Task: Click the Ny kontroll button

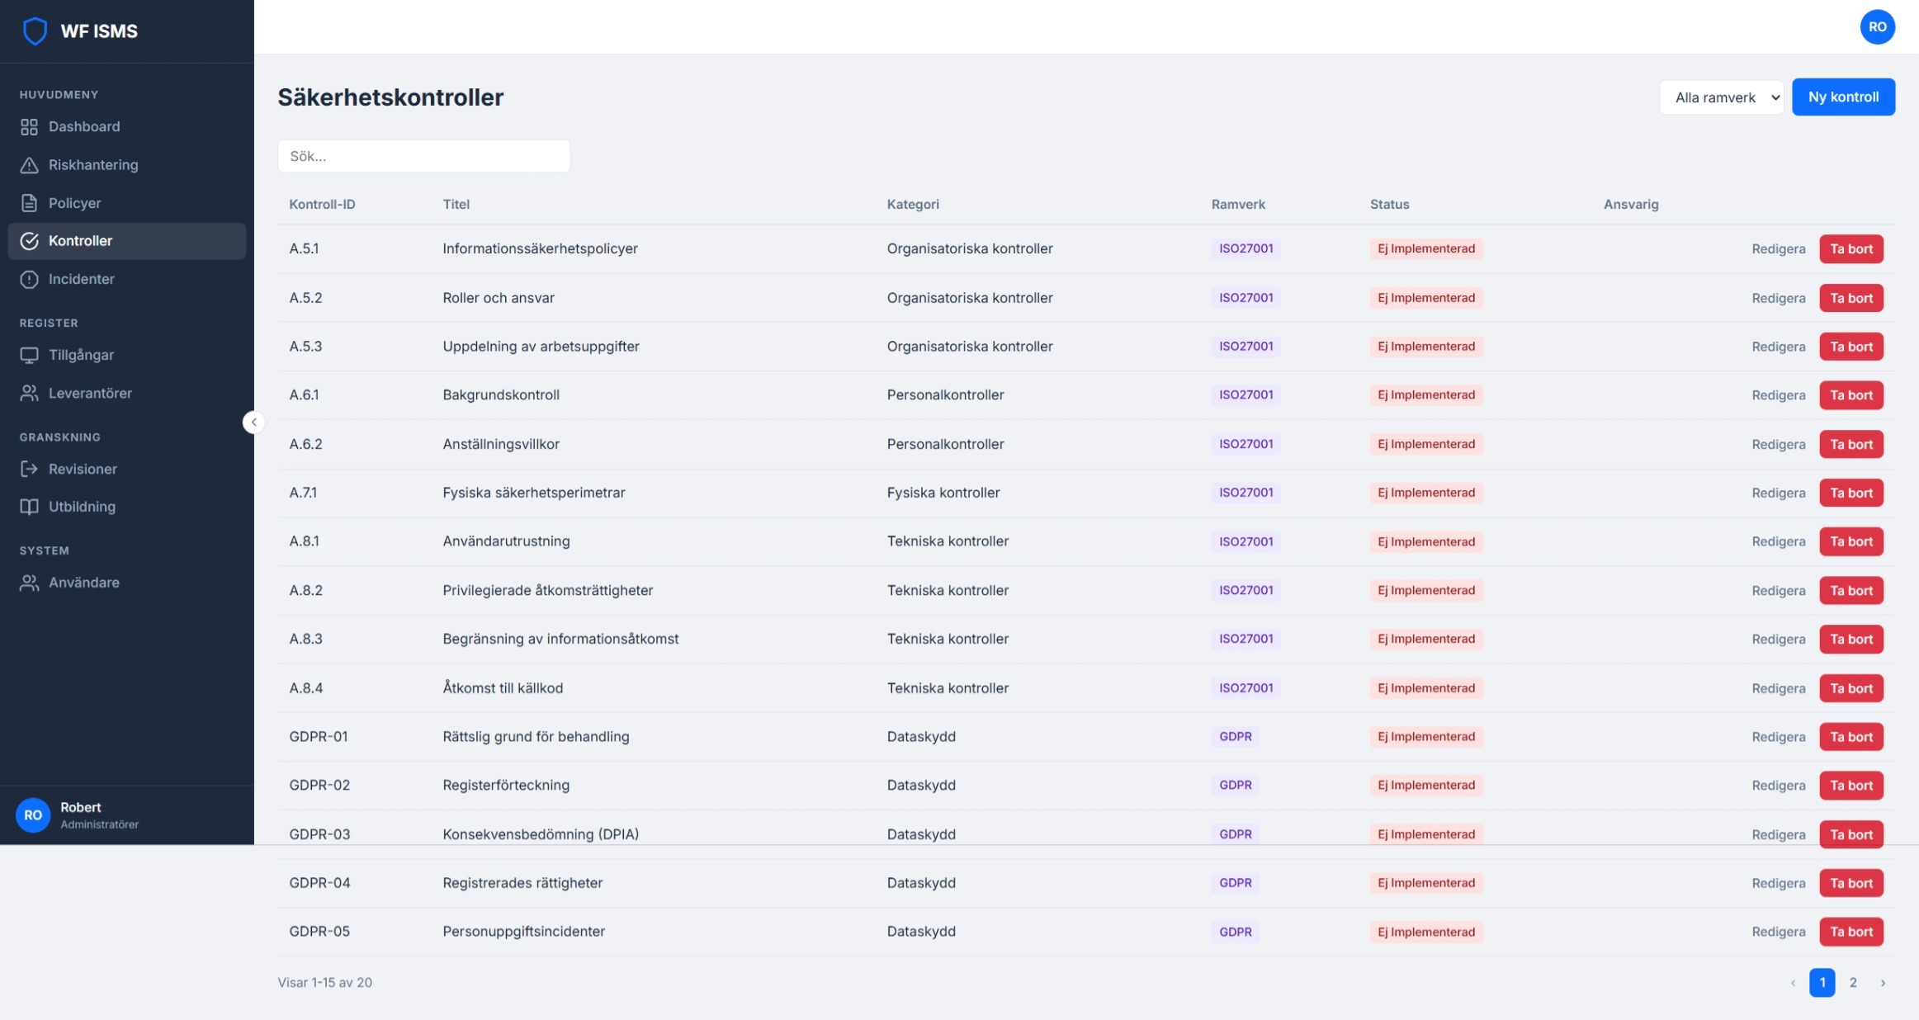Action: [1842, 97]
